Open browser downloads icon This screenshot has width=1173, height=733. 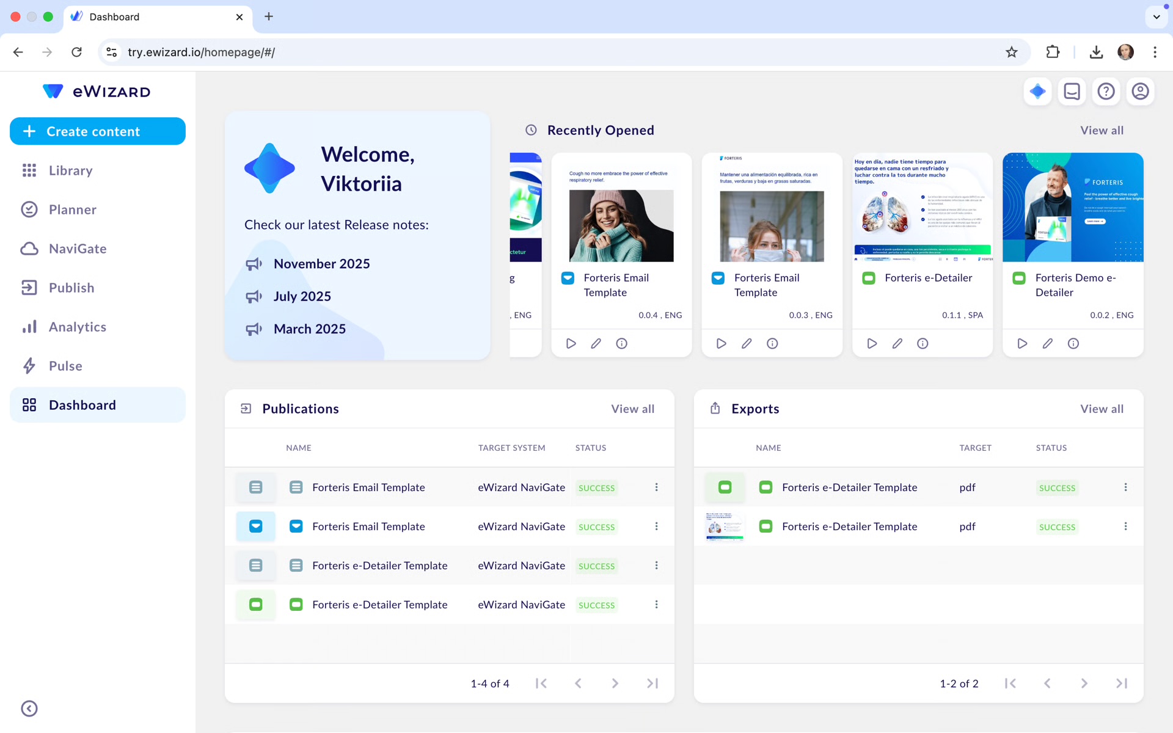coord(1096,52)
